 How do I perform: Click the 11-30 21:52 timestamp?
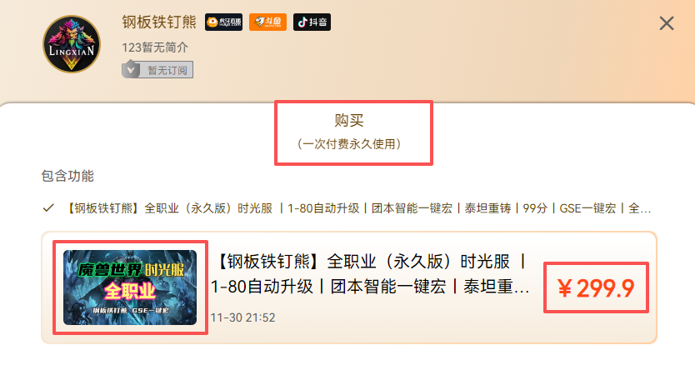pyautogui.click(x=242, y=317)
